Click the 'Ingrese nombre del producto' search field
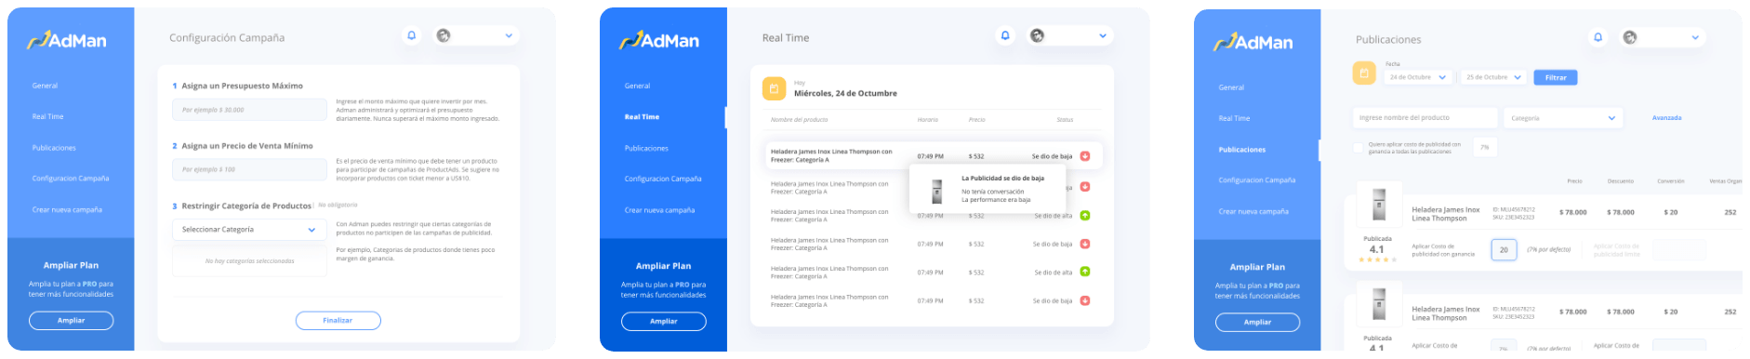Viewport: 1750px width, 359px height. (x=1425, y=118)
